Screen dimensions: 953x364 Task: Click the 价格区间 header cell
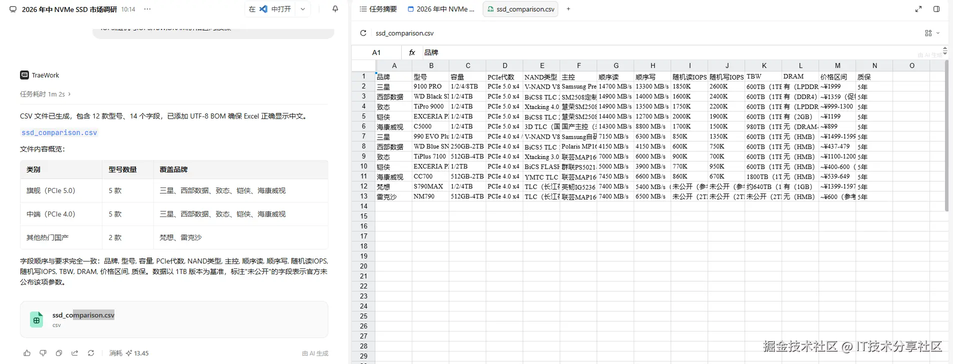coord(838,76)
